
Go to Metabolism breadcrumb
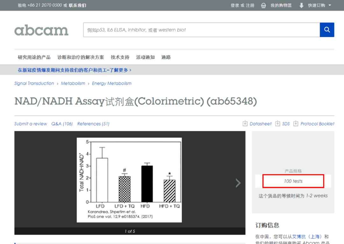tap(73, 83)
